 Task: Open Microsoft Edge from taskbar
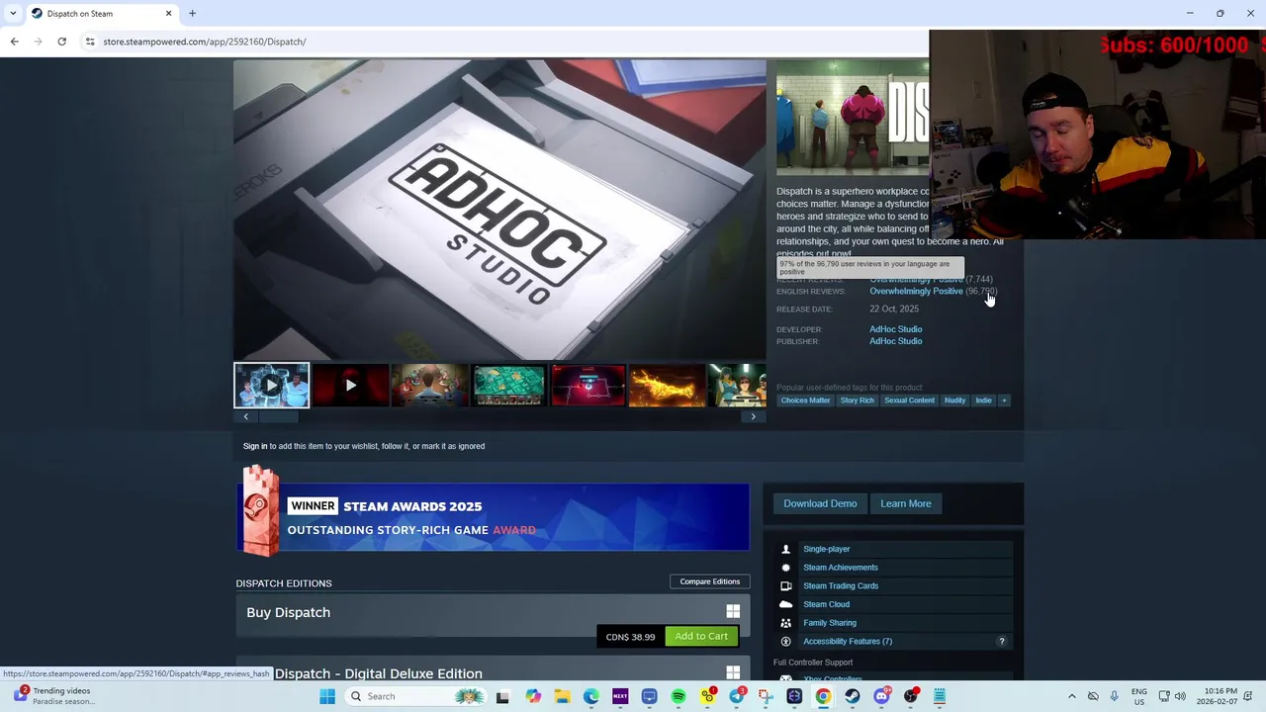(x=591, y=696)
